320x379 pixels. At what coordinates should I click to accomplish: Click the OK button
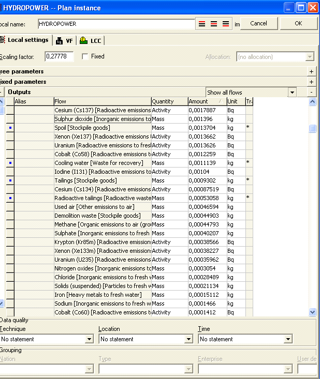[298, 23]
